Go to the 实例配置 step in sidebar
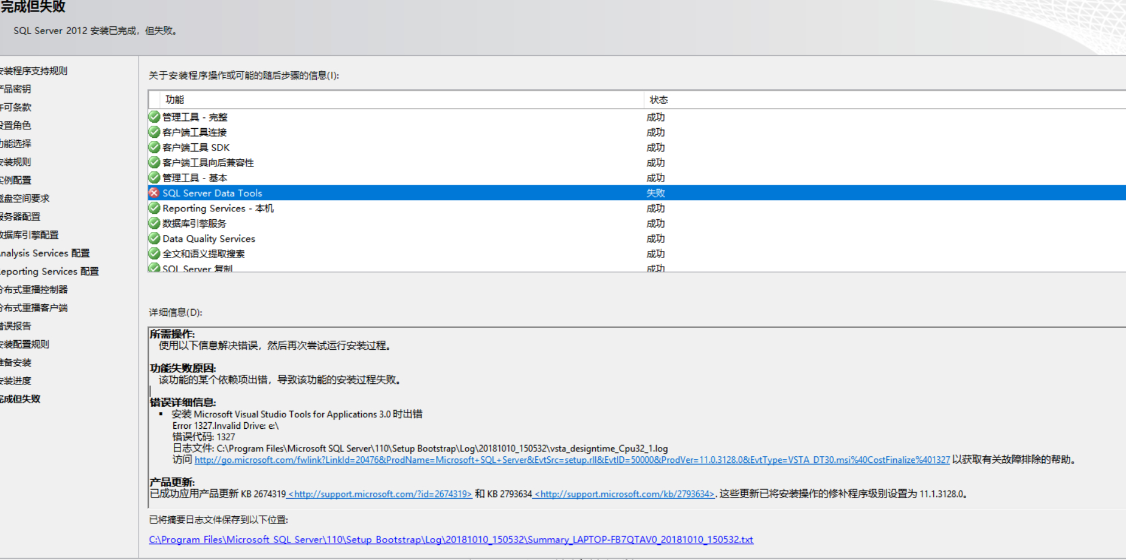The height and width of the screenshot is (560, 1126). coord(15,180)
